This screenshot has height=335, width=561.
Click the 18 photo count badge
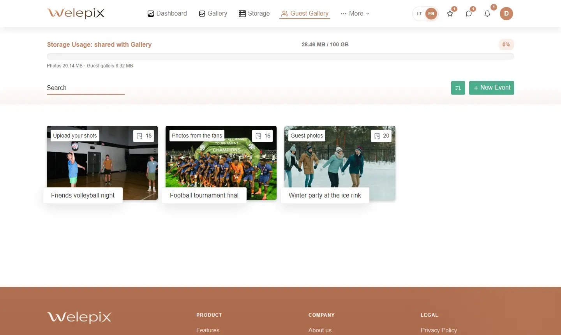pyautogui.click(x=144, y=136)
